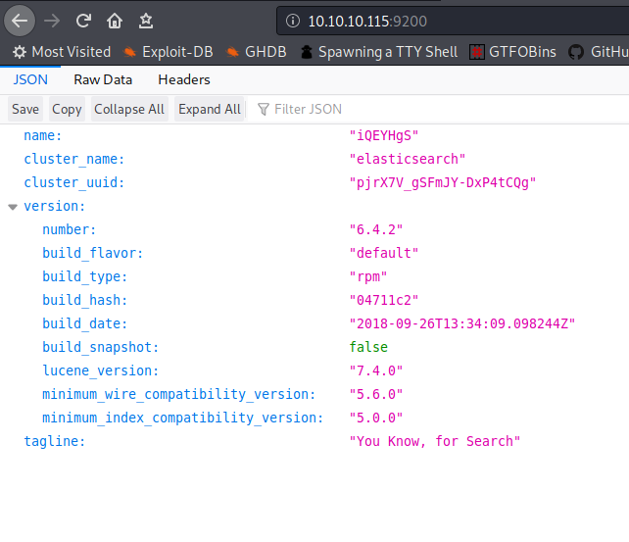Click the TTY Shell hacker figure icon
This screenshot has height=542, width=629.
point(307,52)
